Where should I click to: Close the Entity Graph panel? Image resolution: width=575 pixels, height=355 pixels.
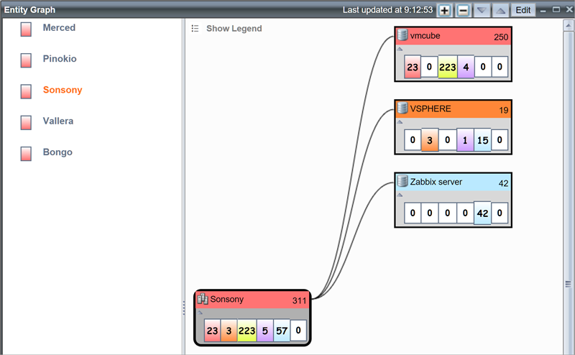pos(569,9)
